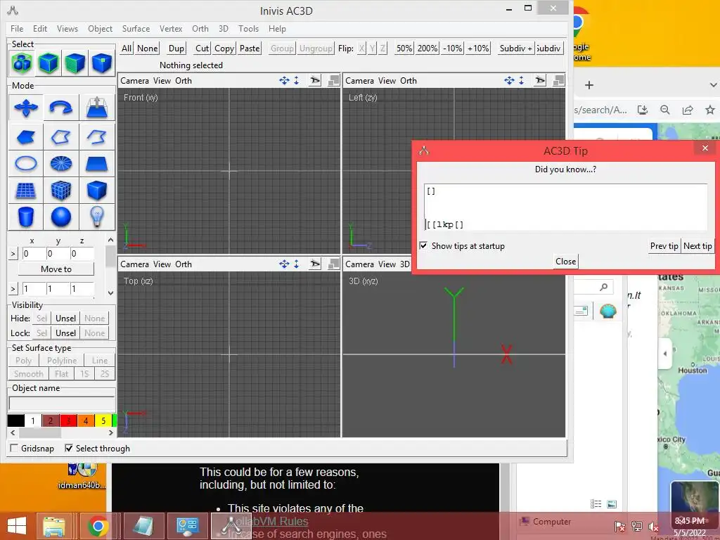720x540 pixels.
Task: Toggle the Select through checkbox
Action: coord(68,448)
